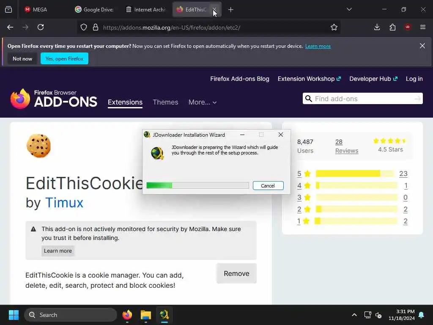Open the Firefox Add-ons Blog link
The height and width of the screenshot is (325, 433).
point(240,79)
